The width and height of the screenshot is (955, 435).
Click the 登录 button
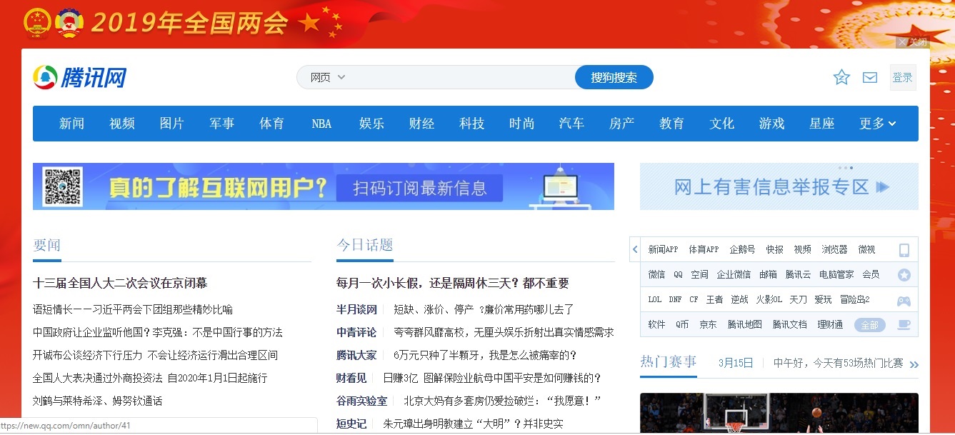[903, 77]
